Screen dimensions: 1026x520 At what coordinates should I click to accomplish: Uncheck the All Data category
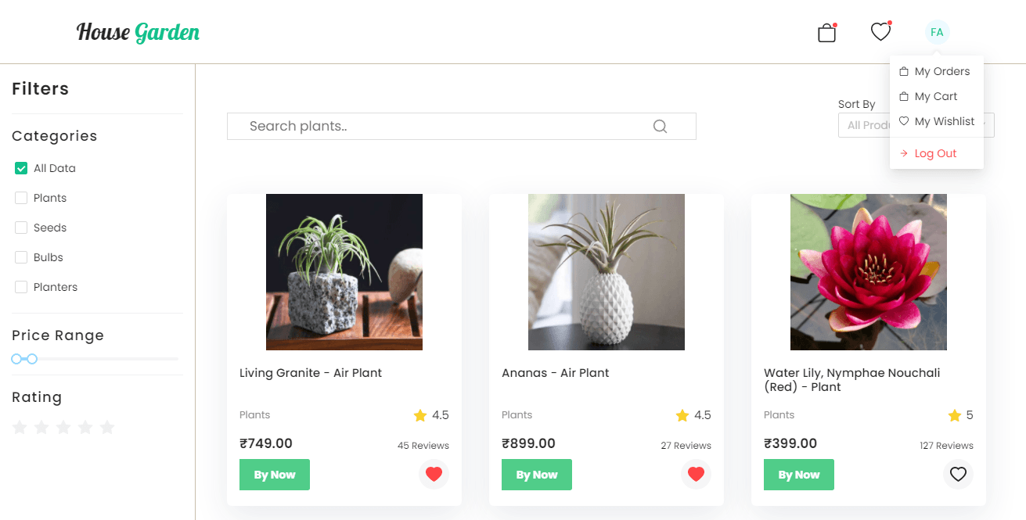[x=21, y=168]
